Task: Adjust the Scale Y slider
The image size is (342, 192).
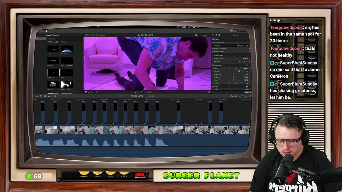Action: [x=235, y=80]
